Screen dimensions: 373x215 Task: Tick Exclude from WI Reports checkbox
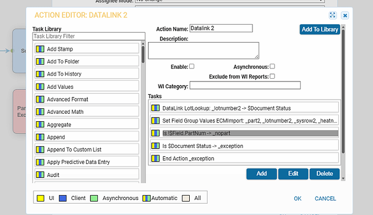coord(272,77)
